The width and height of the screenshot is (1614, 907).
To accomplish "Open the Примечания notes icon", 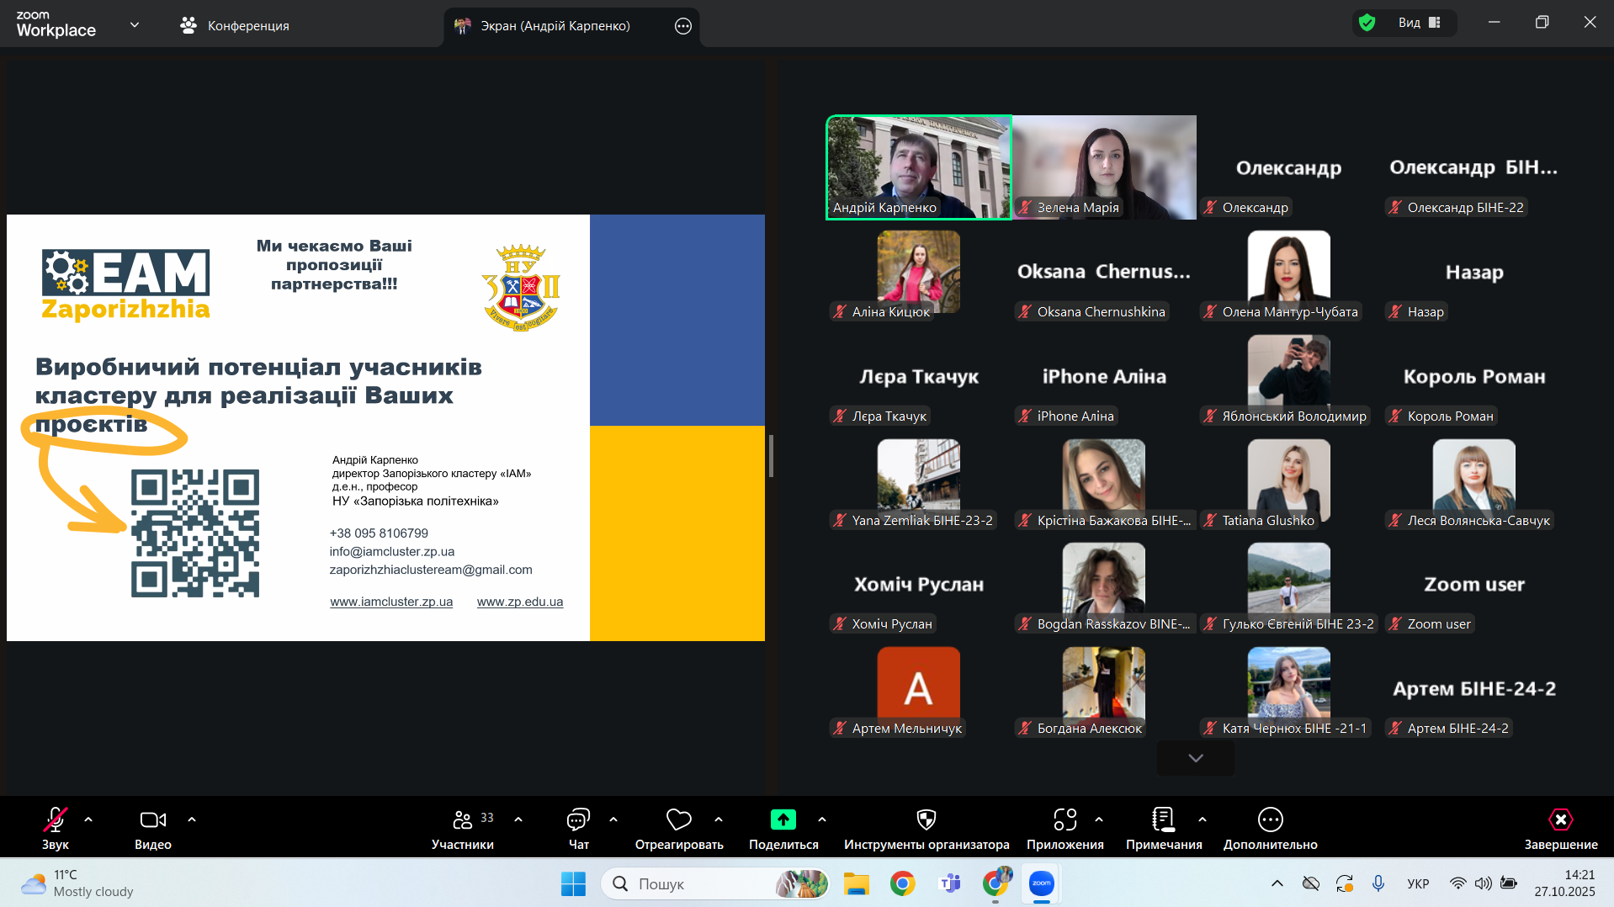I will point(1163,819).
